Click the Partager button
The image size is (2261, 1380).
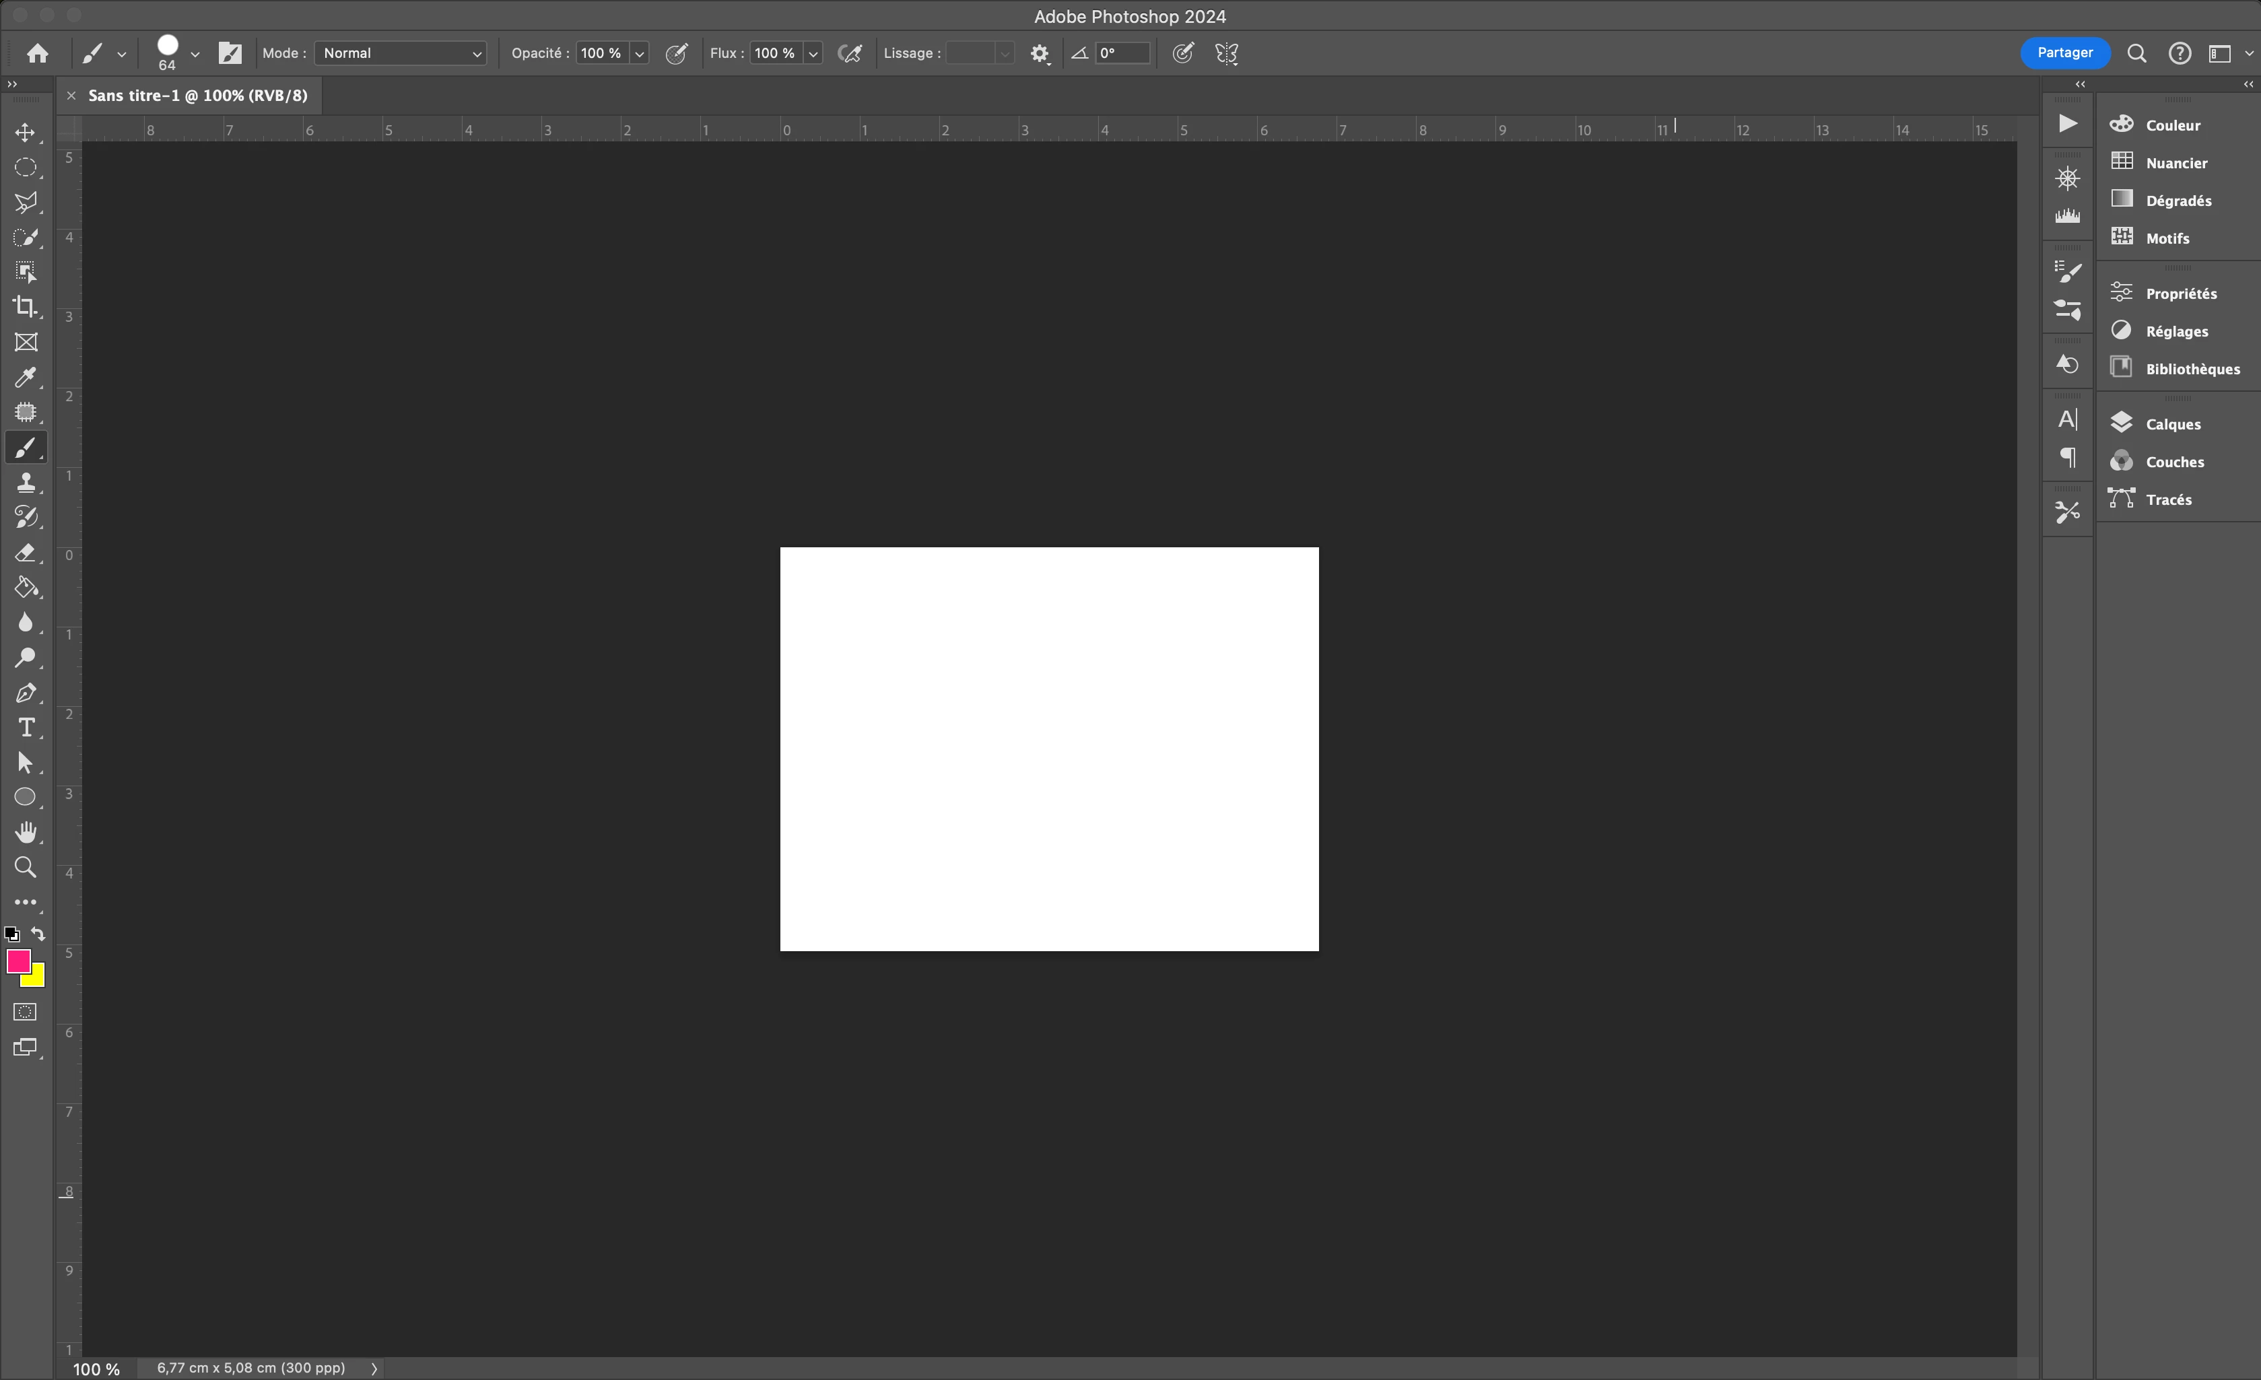click(x=2064, y=53)
